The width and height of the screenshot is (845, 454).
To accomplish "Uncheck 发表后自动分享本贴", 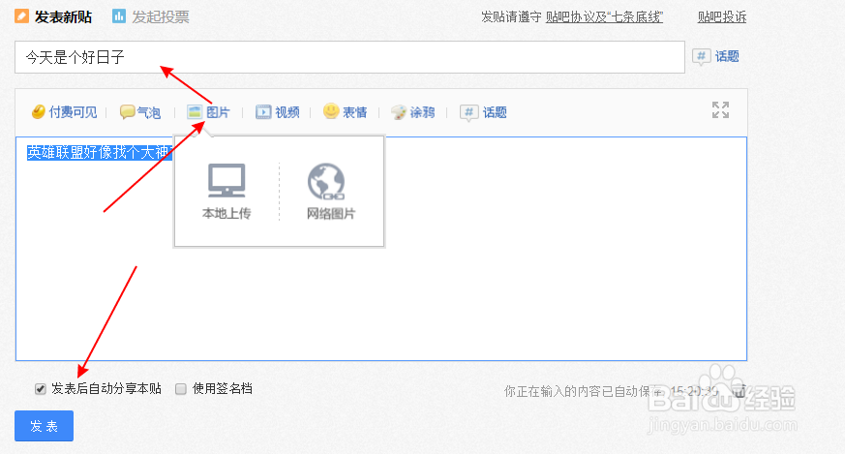I will [x=41, y=389].
